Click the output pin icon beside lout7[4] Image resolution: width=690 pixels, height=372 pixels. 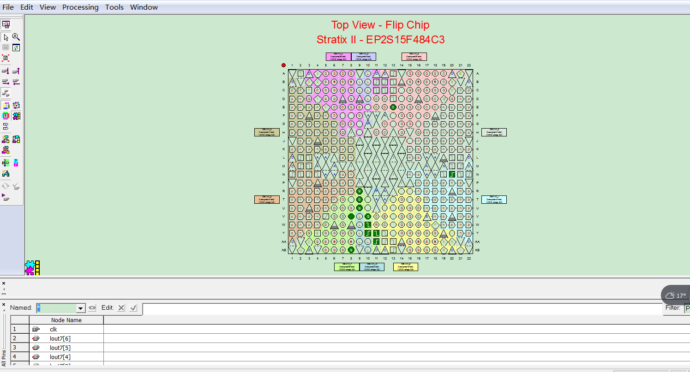click(x=36, y=357)
